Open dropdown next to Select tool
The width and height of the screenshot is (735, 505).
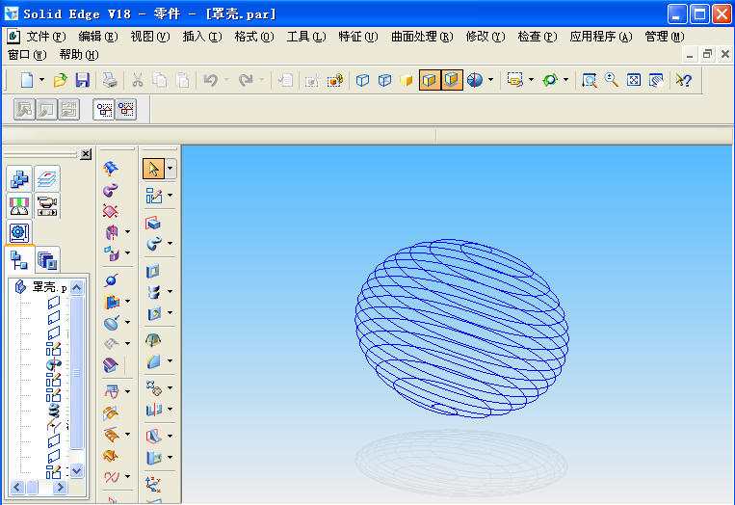coord(171,169)
